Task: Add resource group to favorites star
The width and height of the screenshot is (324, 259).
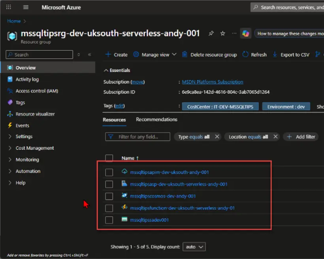Action: 222,33
